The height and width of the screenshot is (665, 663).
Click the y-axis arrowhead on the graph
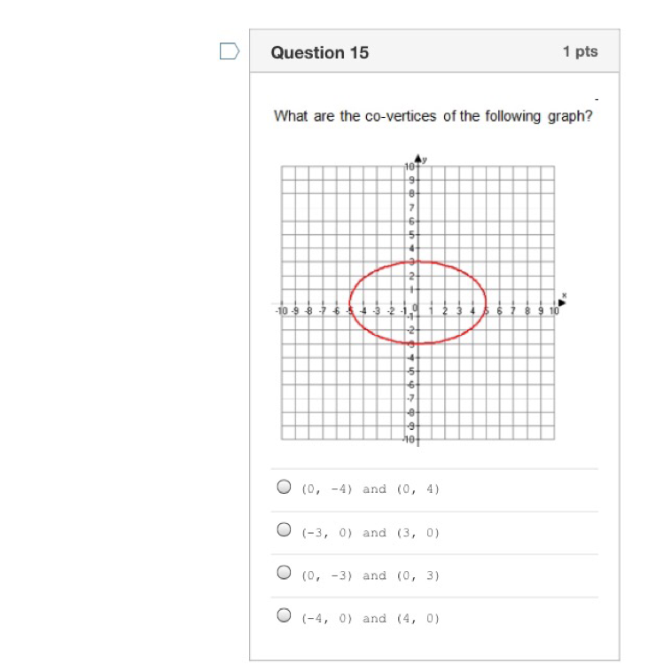click(x=418, y=159)
